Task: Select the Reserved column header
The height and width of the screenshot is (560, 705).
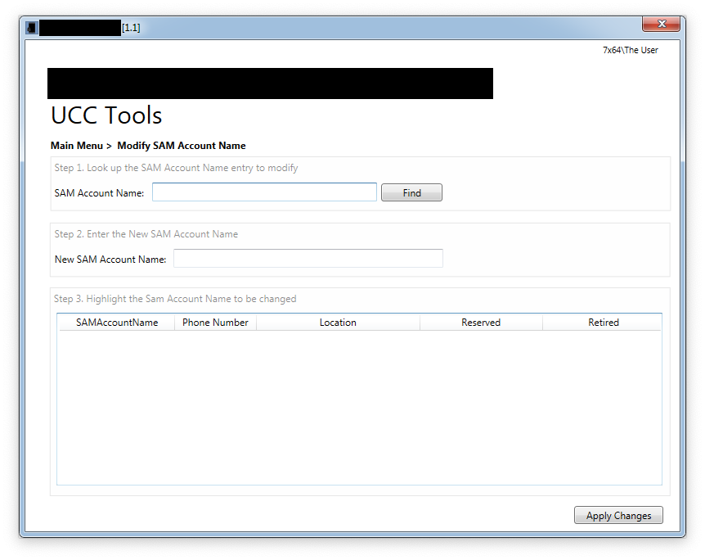Action: (x=481, y=323)
